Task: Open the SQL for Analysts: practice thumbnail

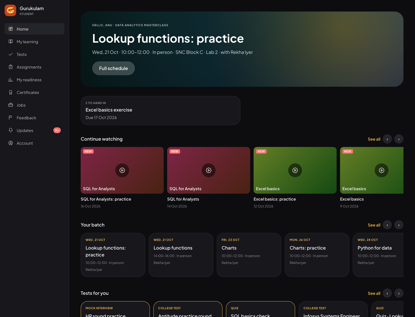Action: 122,170
